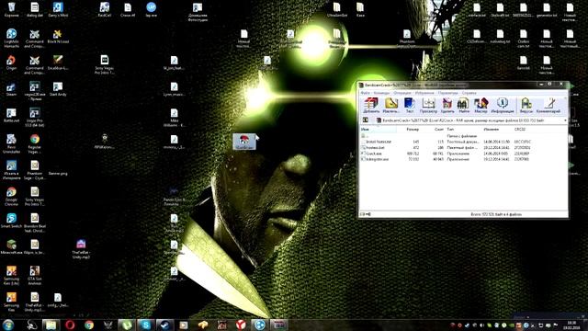Open the Файл menu in WinRAR
This screenshot has width=588, height=331.
pyautogui.click(x=366, y=93)
